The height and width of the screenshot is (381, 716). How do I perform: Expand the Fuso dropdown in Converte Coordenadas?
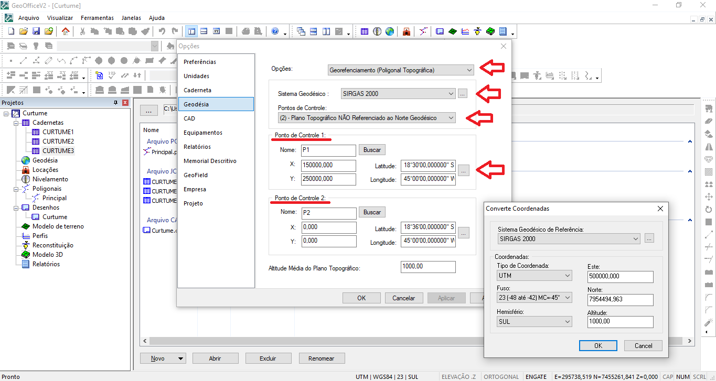(534, 298)
